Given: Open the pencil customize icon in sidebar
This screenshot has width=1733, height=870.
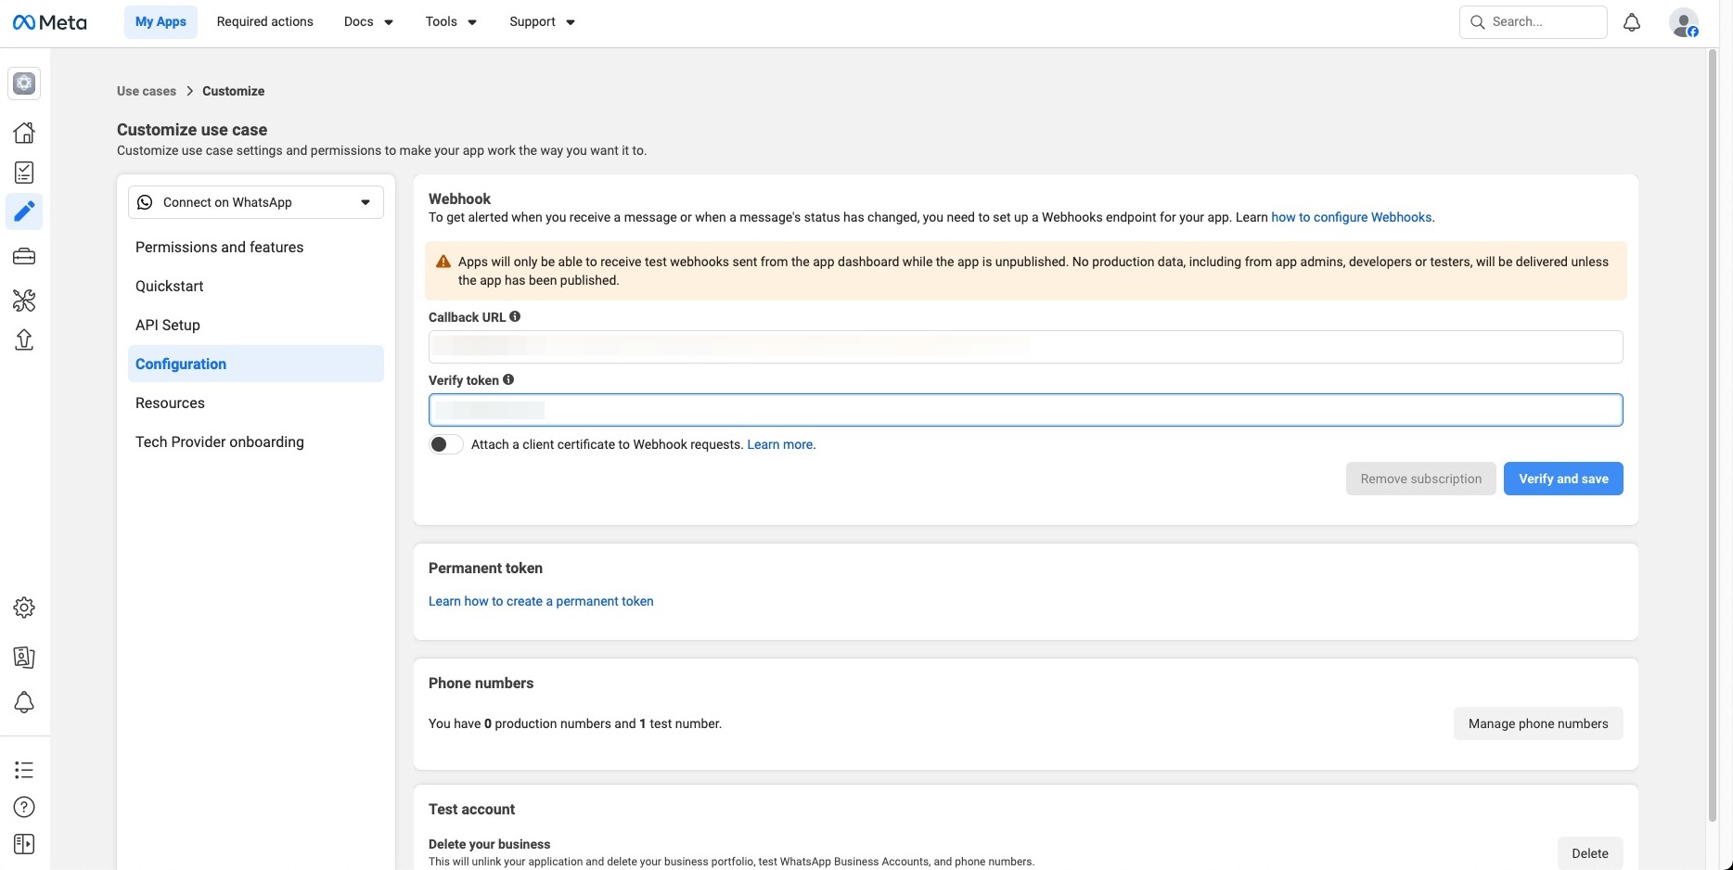Looking at the screenshot, I should pos(24,211).
